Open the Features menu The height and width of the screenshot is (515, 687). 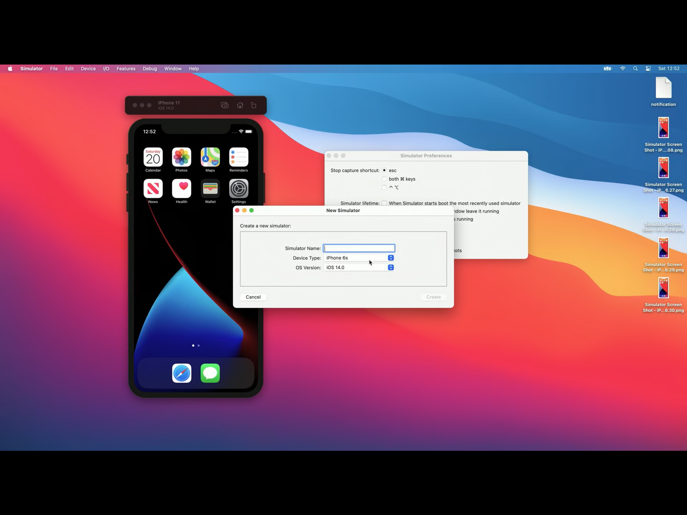click(x=126, y=69)
